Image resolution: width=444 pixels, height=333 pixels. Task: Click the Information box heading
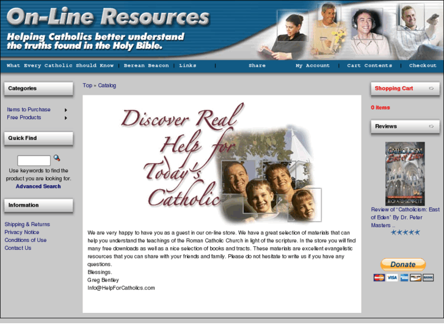[x=23, y=205]
